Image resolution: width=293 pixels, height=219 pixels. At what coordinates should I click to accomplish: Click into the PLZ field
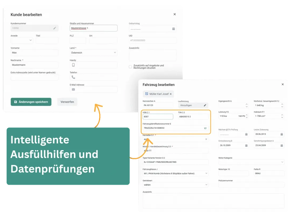pos(78,40)
